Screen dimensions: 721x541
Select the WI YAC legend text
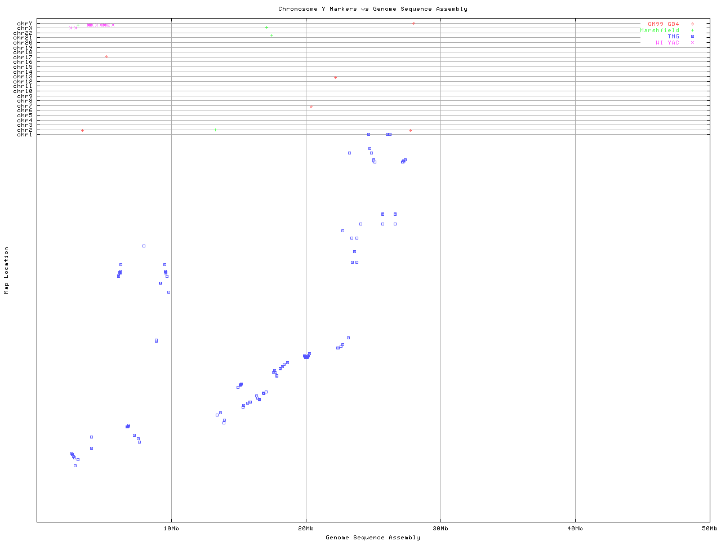[x=667, y=43]
